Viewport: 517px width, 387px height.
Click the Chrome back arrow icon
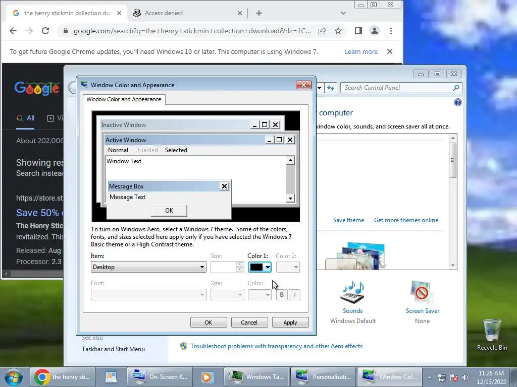pyautogui.click(x=13, y=31)
